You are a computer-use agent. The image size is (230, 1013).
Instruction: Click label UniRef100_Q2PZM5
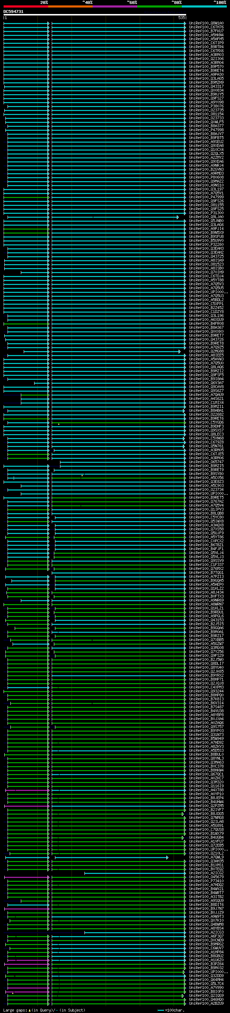206,805
